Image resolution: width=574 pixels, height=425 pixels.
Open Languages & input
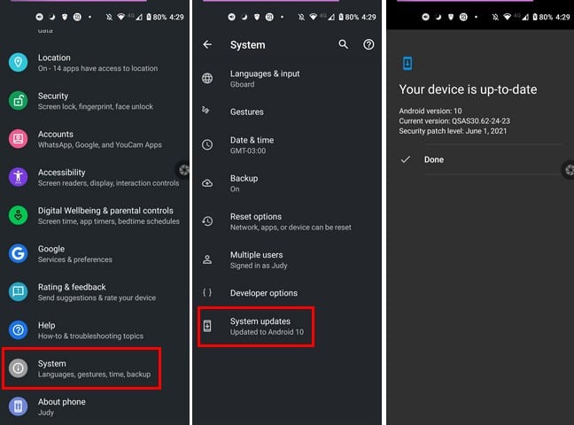click(x=287, y=78)
